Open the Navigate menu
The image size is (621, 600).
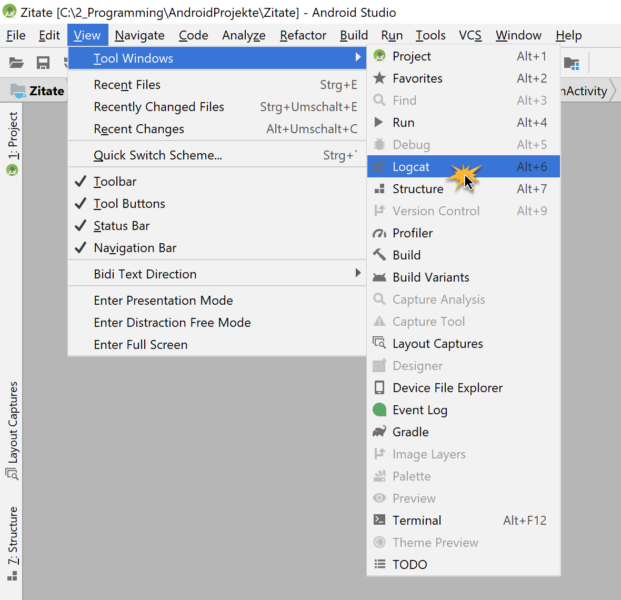click(139, 35)
